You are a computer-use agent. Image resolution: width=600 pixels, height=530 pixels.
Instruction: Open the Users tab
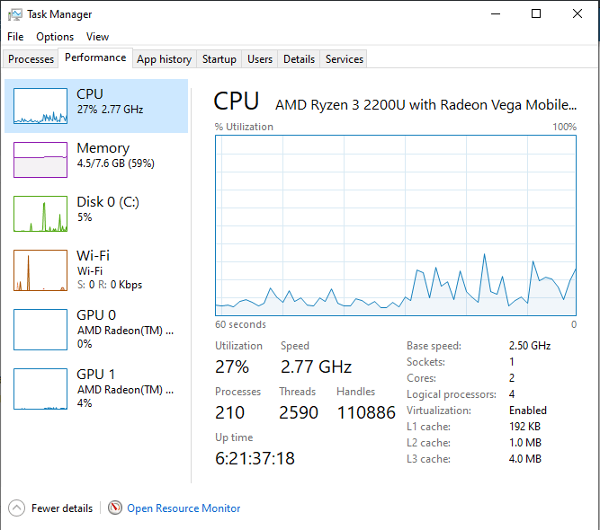[x=260, y=59]
